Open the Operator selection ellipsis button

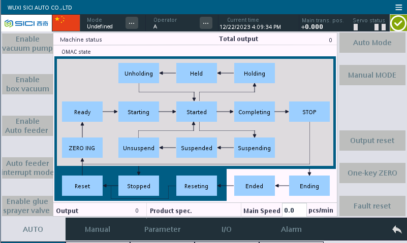(206, 23)
